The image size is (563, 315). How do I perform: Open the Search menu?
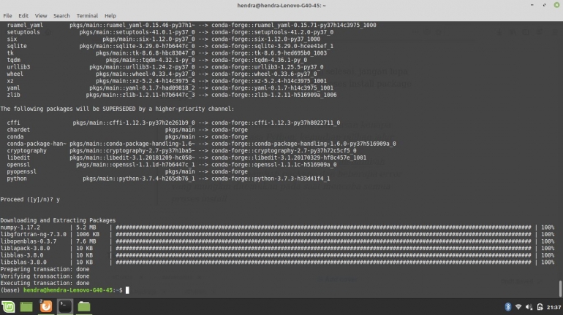[61, 16]
